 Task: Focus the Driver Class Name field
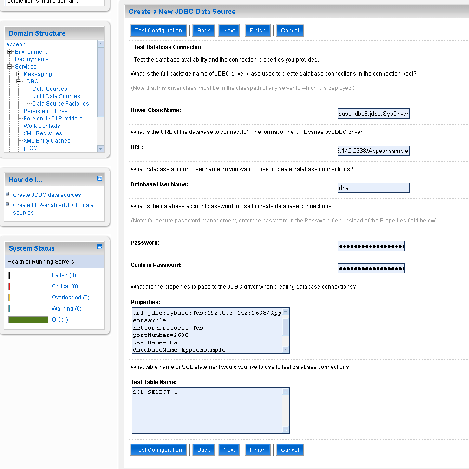tap(373, 114)
